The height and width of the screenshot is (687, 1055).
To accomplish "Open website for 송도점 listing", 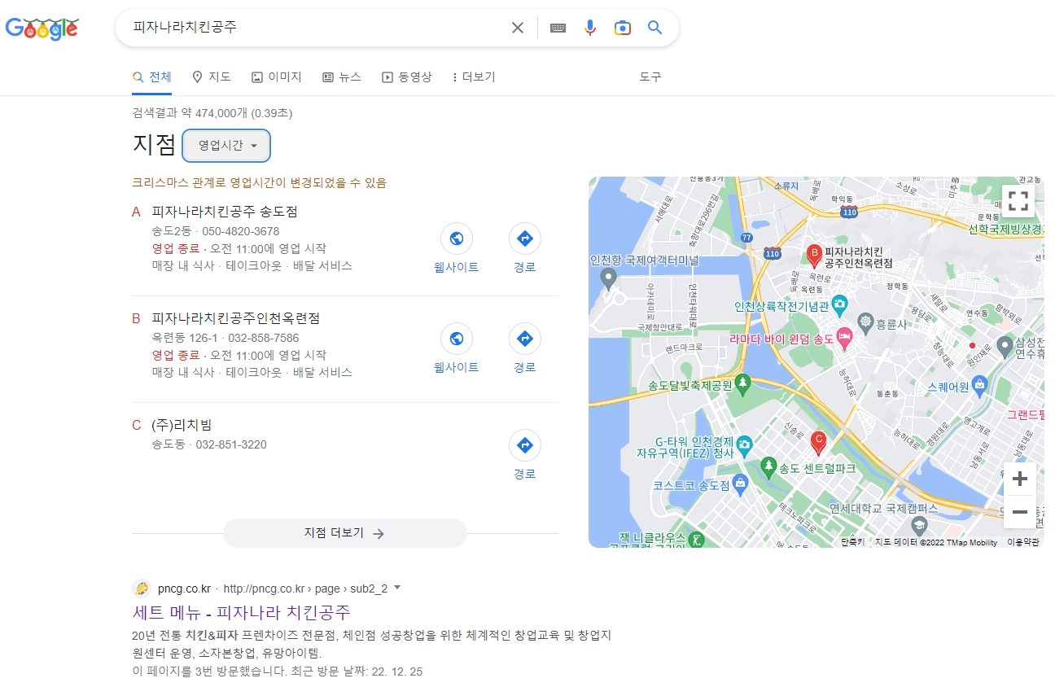I will (x=457, y=249).
